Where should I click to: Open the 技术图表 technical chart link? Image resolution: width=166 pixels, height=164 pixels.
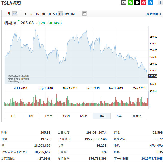tap(154, 14)
